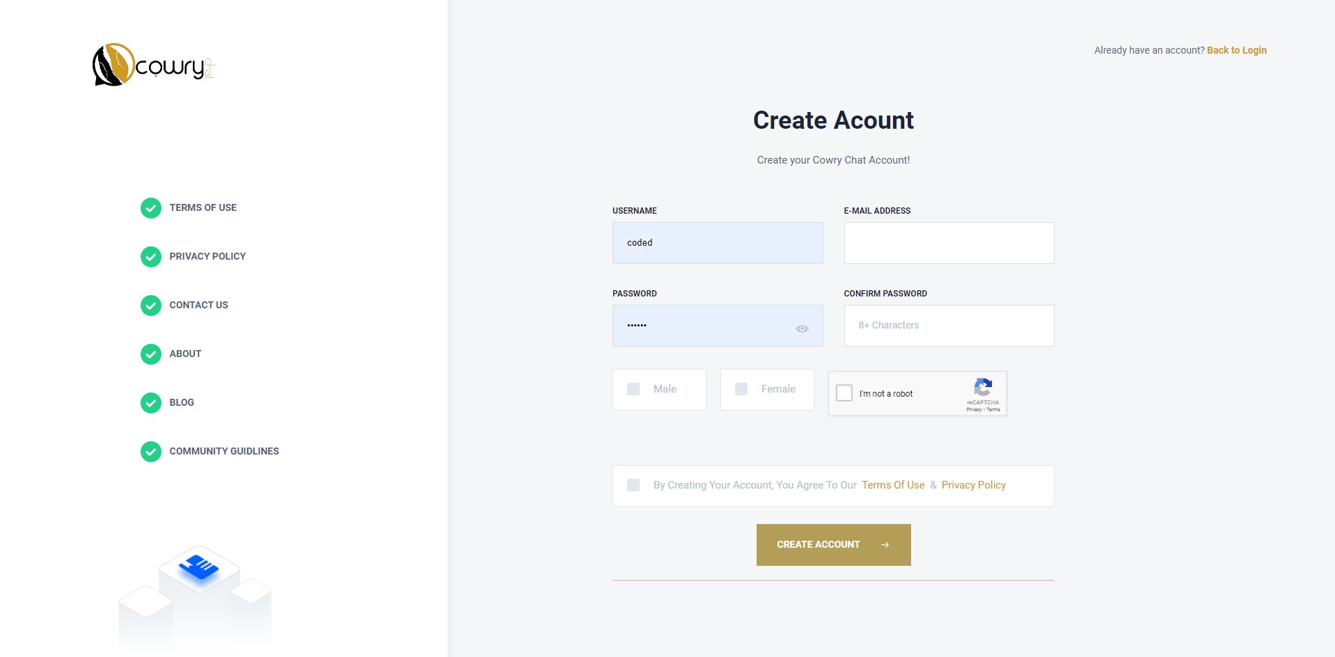1335x657 pixels.
Task: Click the Cowry Chat logo
Action: pyautogui.click(x=153, y=65)
